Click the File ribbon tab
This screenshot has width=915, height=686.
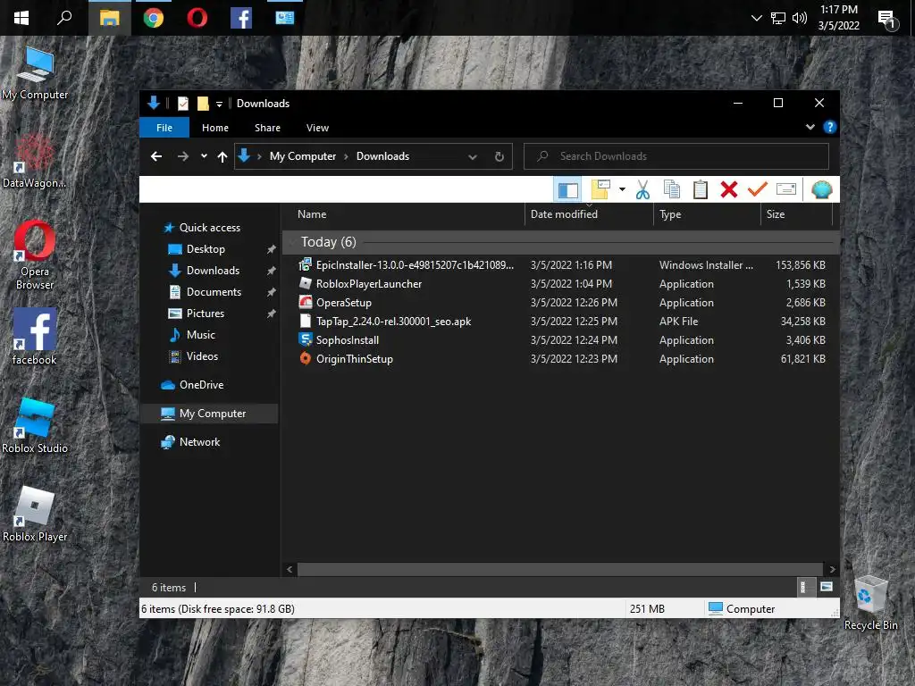(164, 128)
